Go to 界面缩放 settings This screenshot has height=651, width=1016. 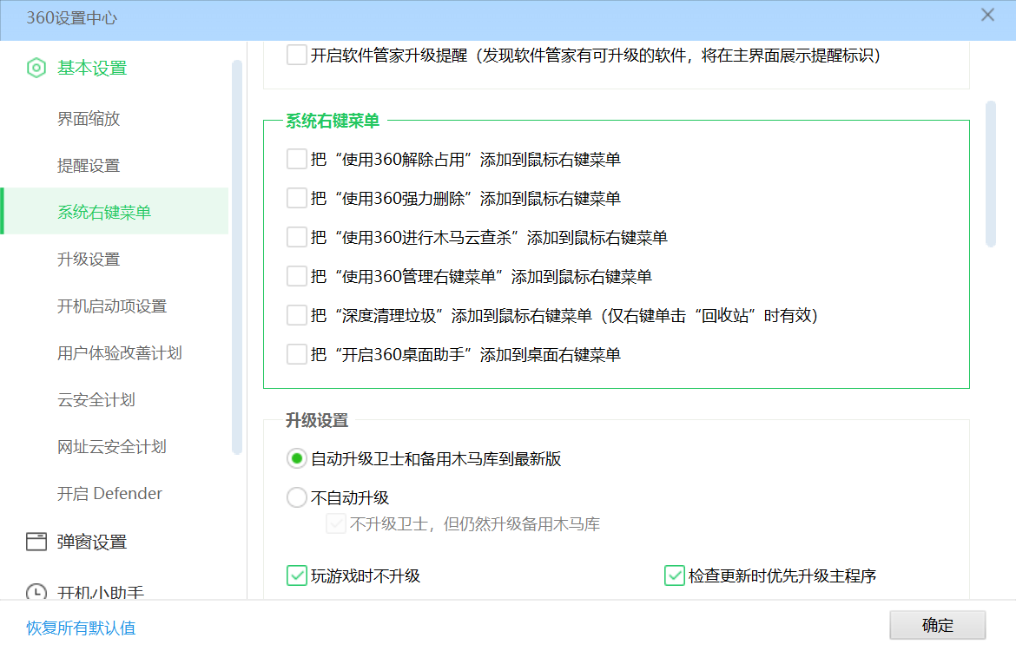[89, 119]
